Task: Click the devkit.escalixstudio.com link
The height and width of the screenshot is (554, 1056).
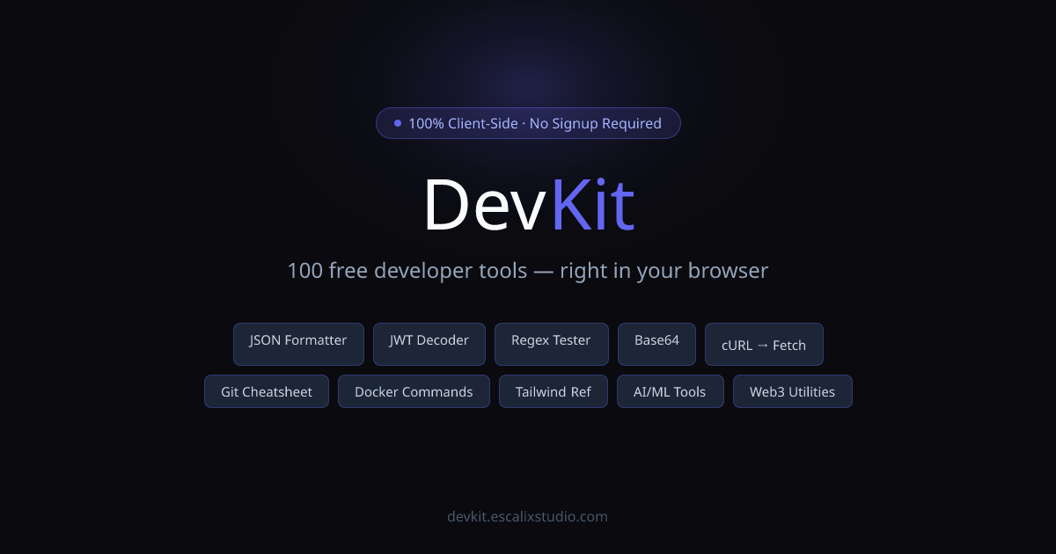Action: [527, 516]
